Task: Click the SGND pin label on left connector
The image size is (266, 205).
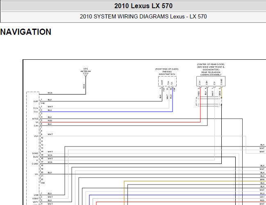Action: [35, 153]
